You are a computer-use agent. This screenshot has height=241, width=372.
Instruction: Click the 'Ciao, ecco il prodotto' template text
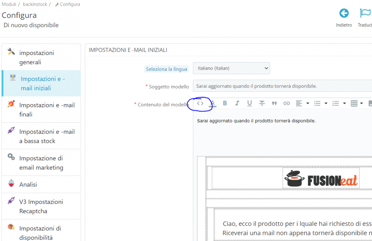pyautogui.click(x=297, y=224)
